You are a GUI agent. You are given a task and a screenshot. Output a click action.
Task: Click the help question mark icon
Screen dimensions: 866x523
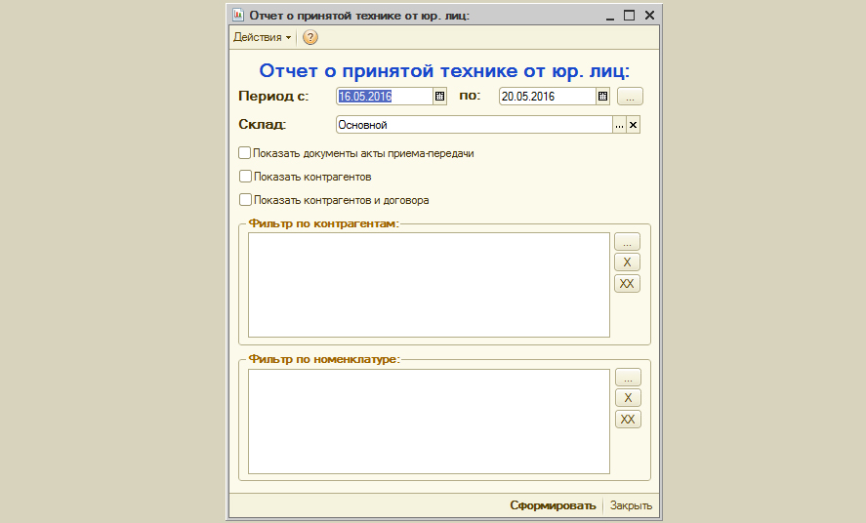coord(310,38)
